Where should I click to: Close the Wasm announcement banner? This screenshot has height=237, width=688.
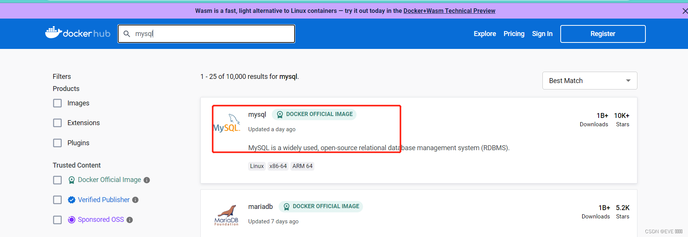685,11
